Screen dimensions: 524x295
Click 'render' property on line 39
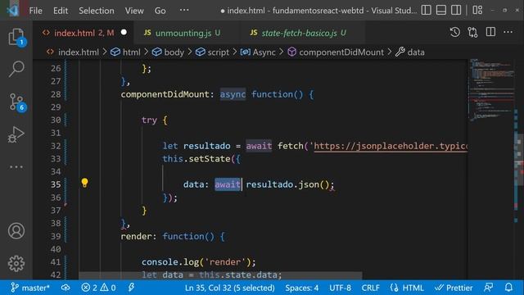(136, 236)
